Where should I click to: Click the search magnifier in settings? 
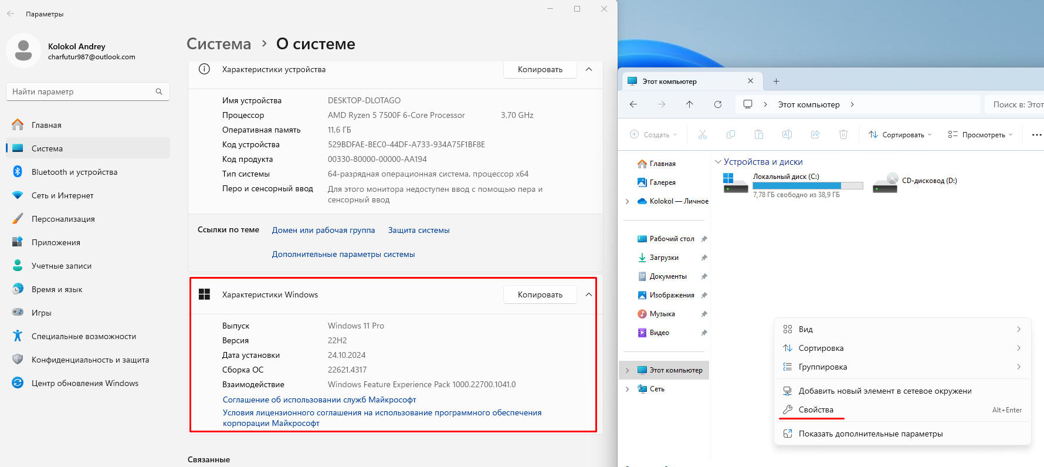tap(159, 92)
